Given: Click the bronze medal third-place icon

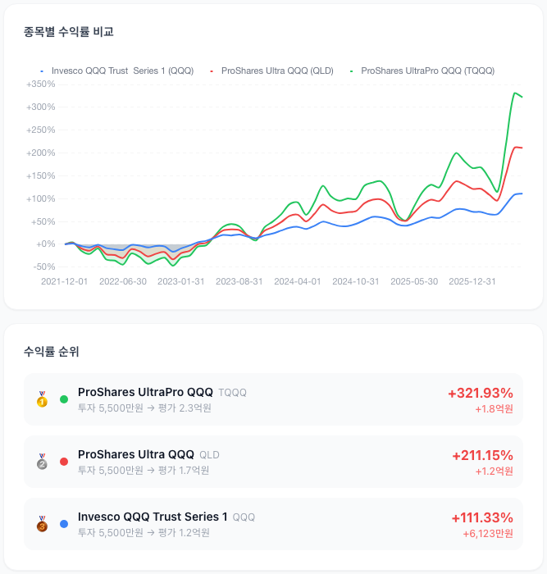Looking at the screenshot, I should click(42, 524).
